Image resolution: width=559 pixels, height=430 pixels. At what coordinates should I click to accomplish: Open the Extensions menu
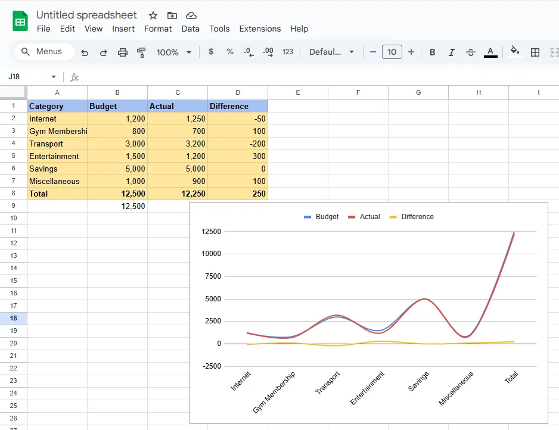[x=260, y=29]
